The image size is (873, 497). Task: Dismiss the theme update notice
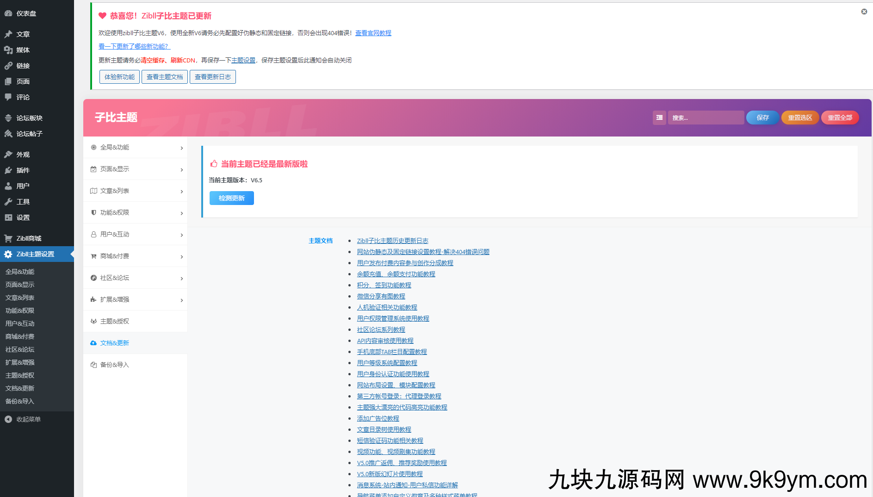click(864, 12)
